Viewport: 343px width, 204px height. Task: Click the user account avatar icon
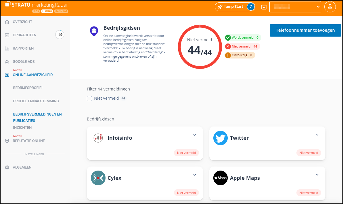point(330,7)
